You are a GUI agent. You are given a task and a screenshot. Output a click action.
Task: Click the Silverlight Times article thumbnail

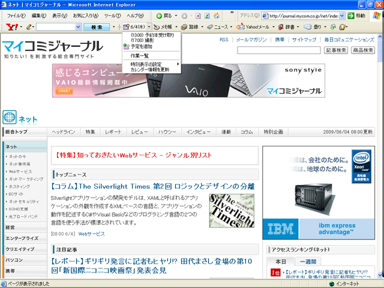coord(232,211)
